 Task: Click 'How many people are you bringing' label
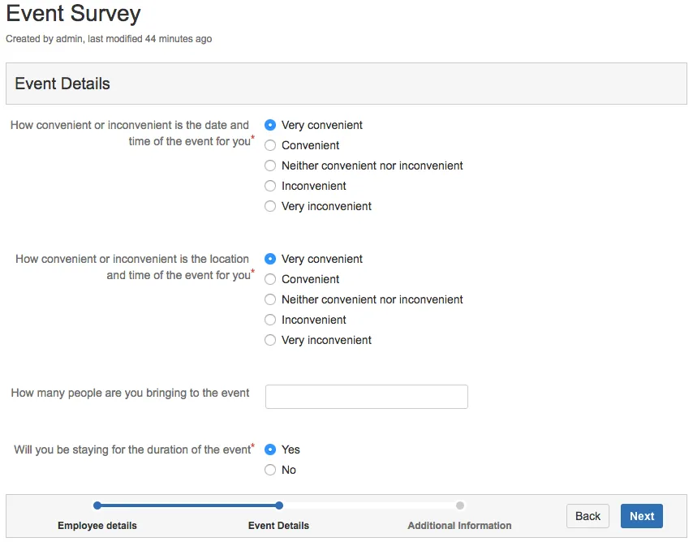pos(131,393)
